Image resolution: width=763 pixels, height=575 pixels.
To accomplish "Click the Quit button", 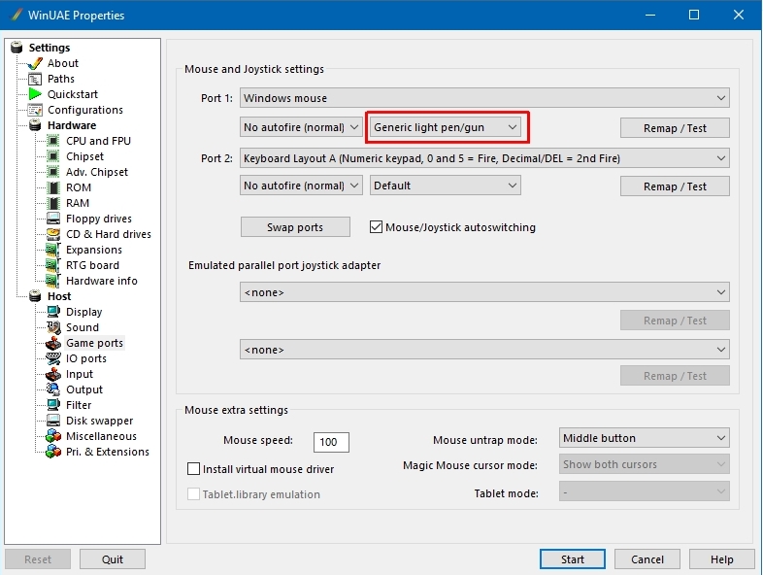I will pos(113,559).
